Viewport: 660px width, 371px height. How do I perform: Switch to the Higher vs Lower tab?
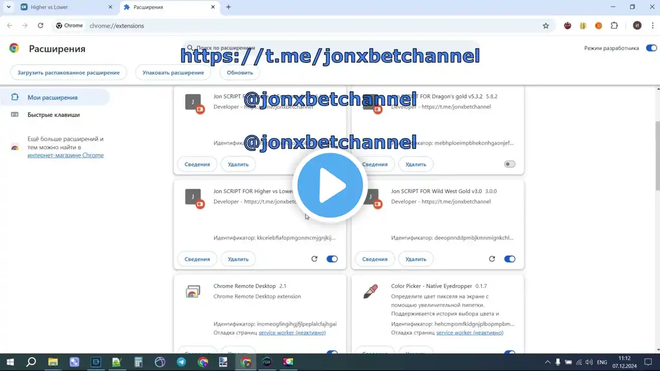pyautogui.click(x=66, y=7)
